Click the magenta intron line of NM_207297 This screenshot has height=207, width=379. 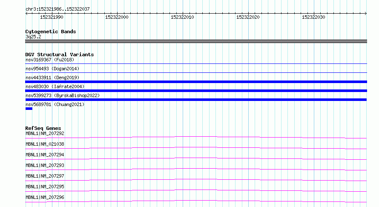coord(196,180)
